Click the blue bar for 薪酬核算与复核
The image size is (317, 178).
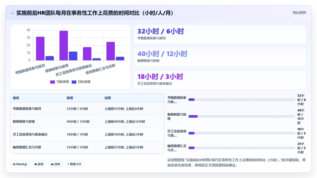[x=73, y=56]
